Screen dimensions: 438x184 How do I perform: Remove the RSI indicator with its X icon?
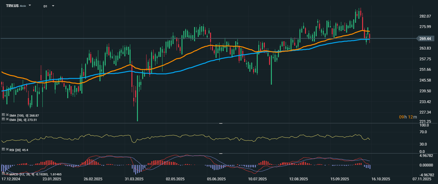(x=7, y=149)
